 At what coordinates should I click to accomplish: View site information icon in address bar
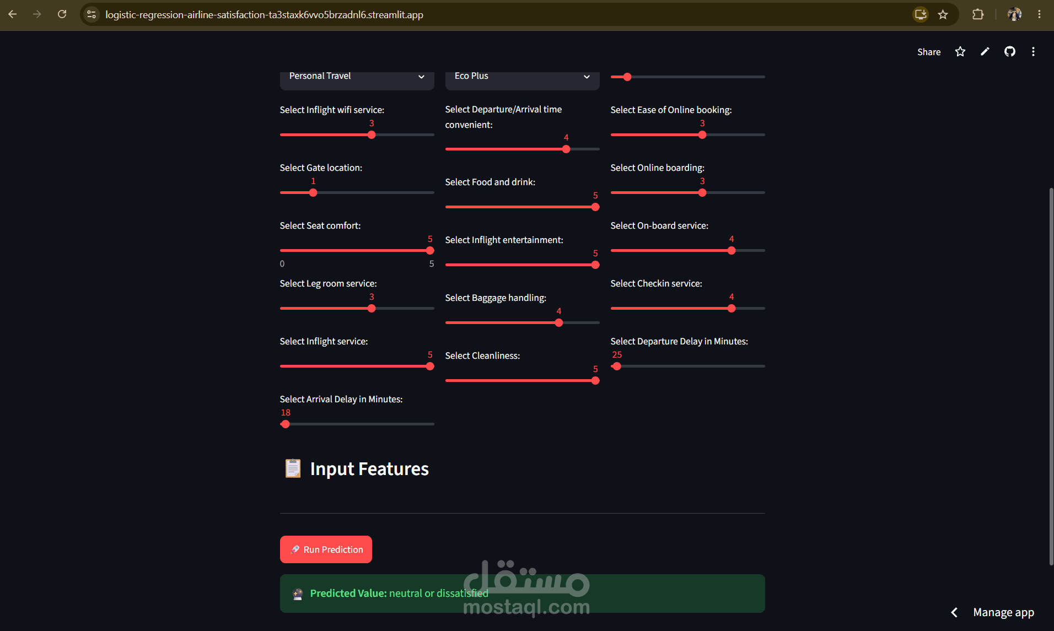[92, 14]
